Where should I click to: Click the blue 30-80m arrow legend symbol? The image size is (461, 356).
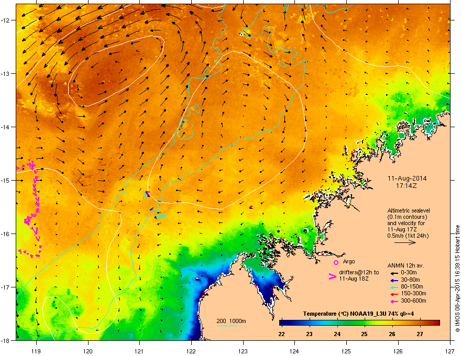(394, 281)
